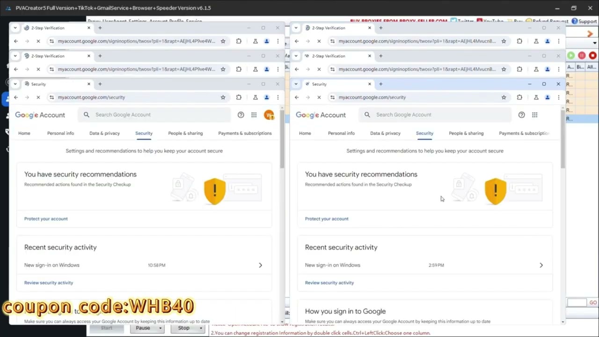Click the red pause circle in PVACreator toolbar

click(x=582, y=56)
